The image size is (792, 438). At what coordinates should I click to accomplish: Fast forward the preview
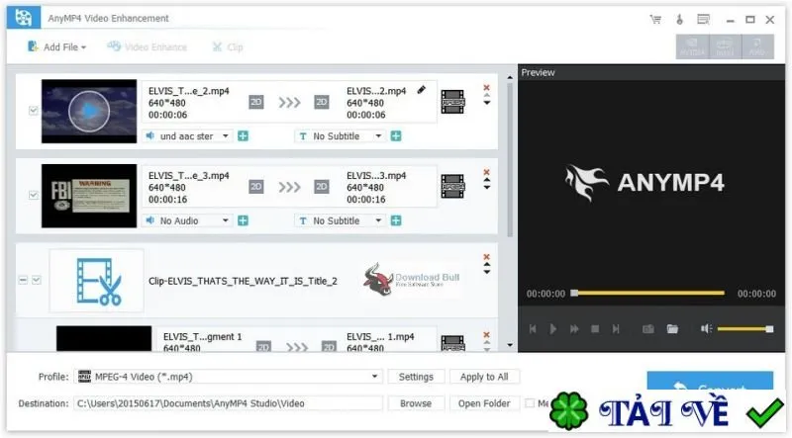pyautogui.click(x=574, y=329)
